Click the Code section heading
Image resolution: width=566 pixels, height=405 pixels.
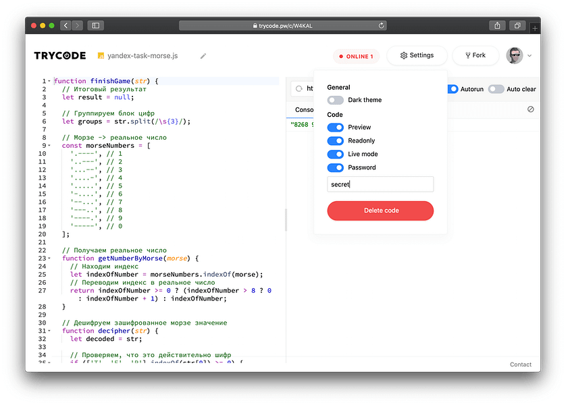click(x=334, y=115)
